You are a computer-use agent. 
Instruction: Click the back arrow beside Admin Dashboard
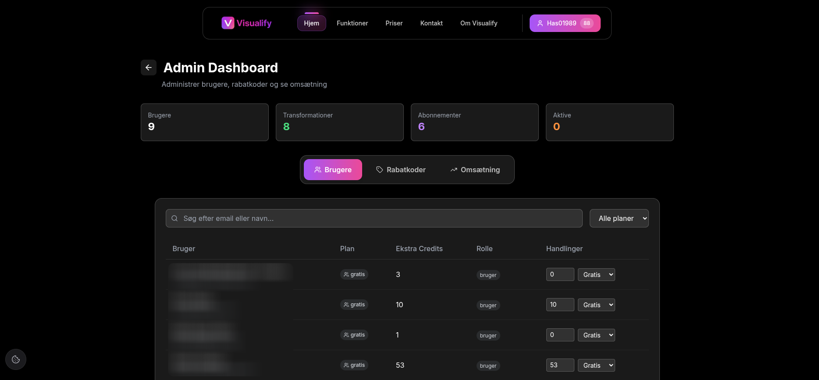point(148,67)
